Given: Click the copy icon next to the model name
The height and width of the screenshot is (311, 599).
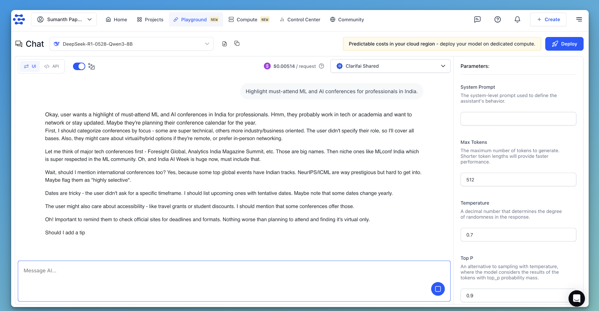Looking at the screenshot, I should pyautogui.click(x=237, y=44).
